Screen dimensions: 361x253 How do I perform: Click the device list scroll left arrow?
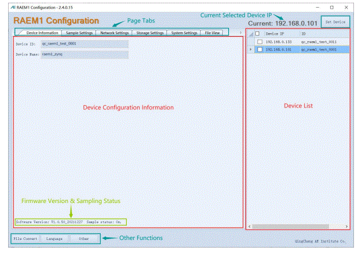(x=249, y=226)
